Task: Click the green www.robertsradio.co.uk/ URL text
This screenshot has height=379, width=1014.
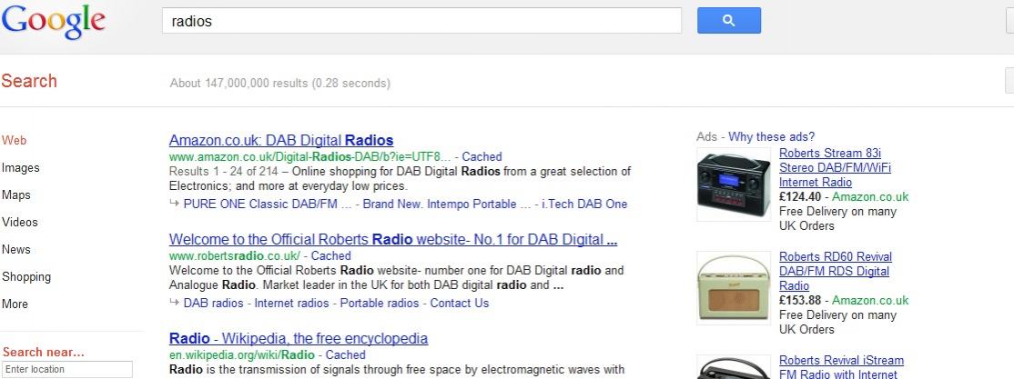Action: pyautogui.click(x=234, y=255)
